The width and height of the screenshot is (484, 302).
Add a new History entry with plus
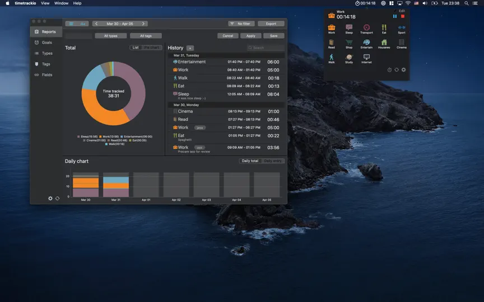(190, 48)
